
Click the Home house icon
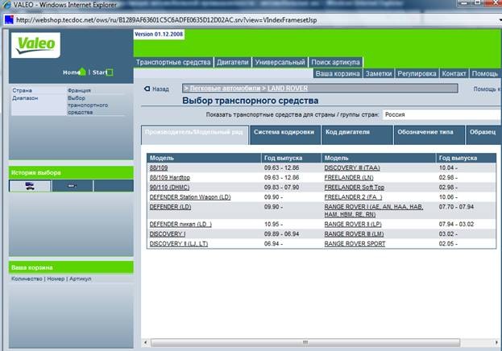82,72
